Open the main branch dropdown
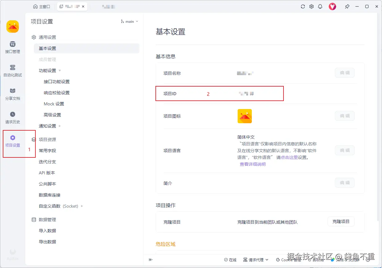 pyautogui.click(x=130, y=22)
